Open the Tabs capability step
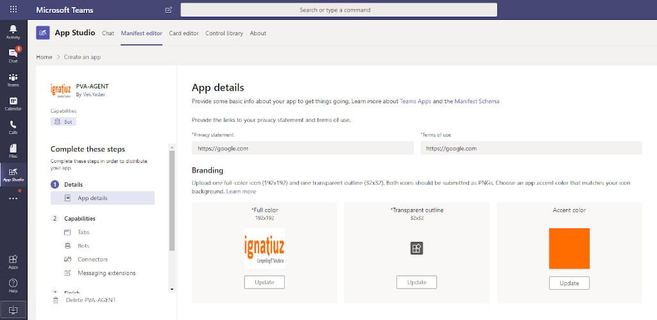The height and width of the screenshot is (320, 657). (x=83, y=232)
